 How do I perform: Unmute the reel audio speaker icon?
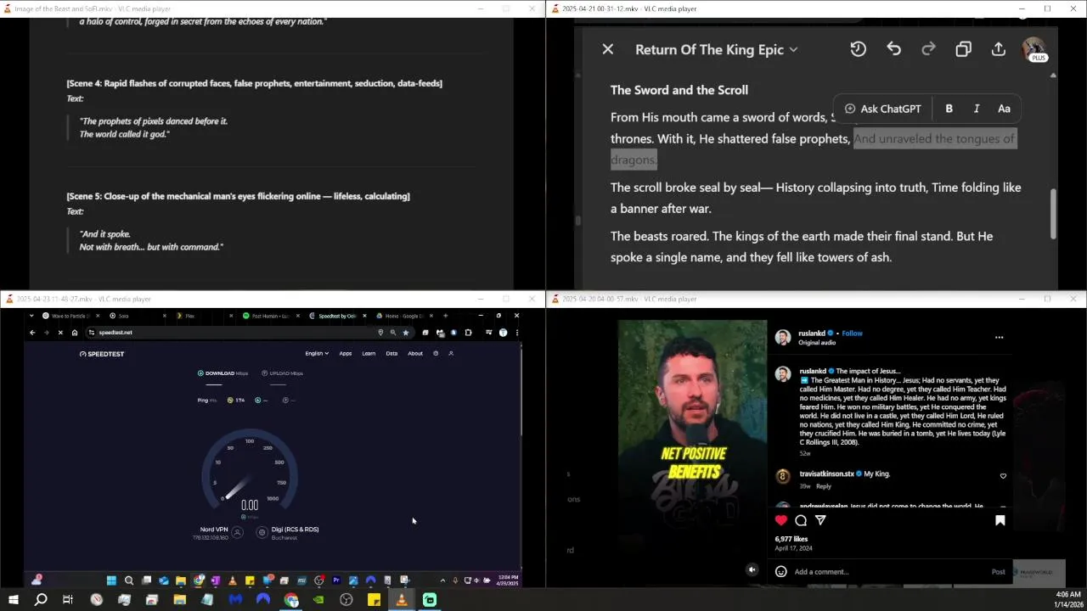pos(752,570)
